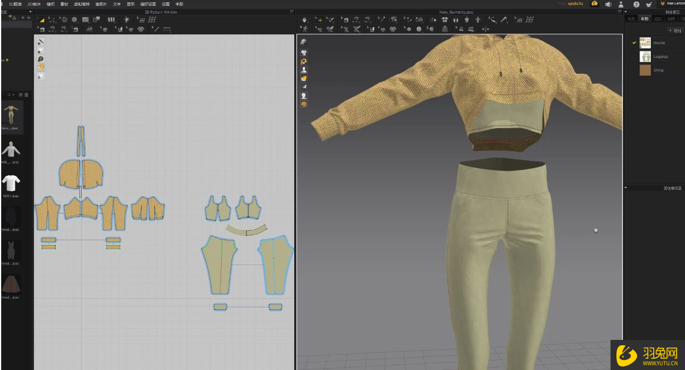The image size is (685, 370).
Task: Select the brown String fabric swatch
Action: tap(645, 70)
